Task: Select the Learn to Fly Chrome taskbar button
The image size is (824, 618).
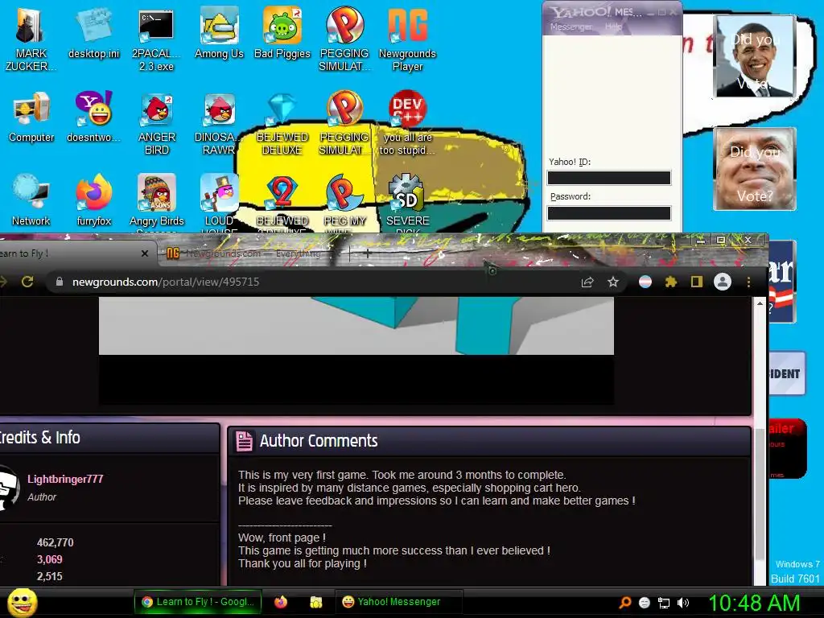Action: point(198,602)
